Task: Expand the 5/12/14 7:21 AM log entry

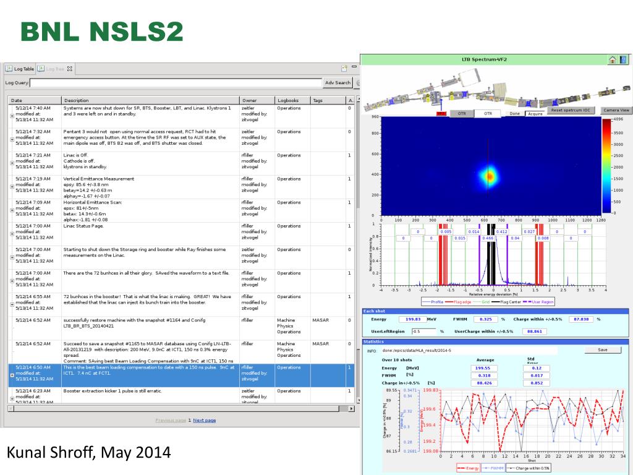Action: point(12,163)
